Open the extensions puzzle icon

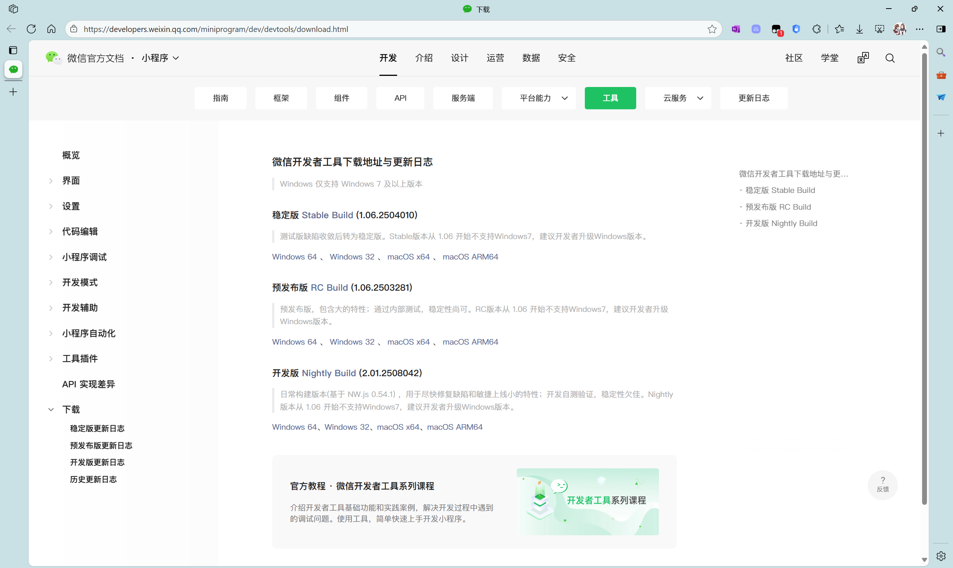(817, 29)
